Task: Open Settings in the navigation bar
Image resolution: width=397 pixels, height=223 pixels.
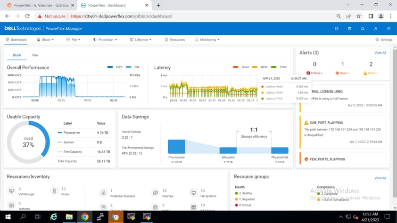Action: coord(384,40)
